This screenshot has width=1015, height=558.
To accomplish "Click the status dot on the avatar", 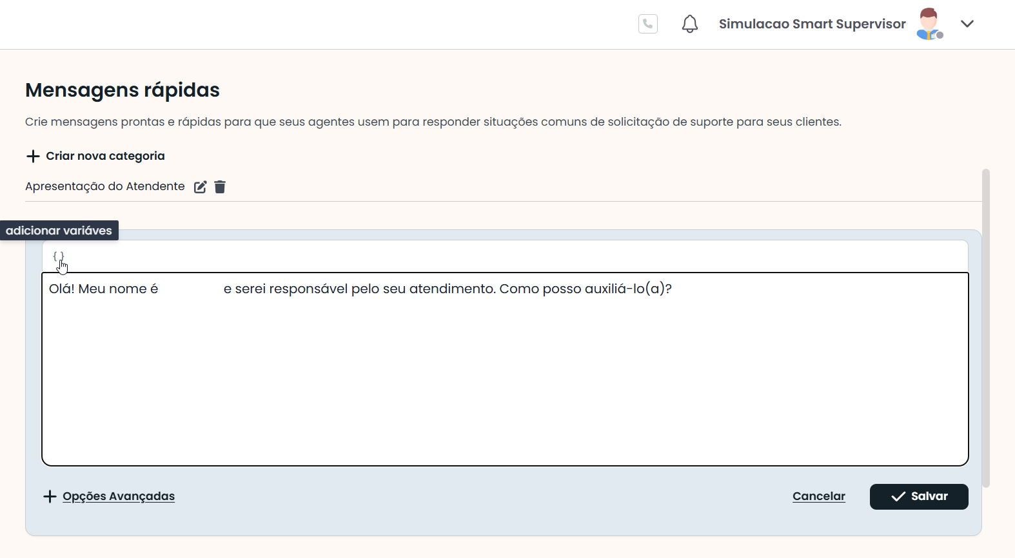I will coord(940,35).
